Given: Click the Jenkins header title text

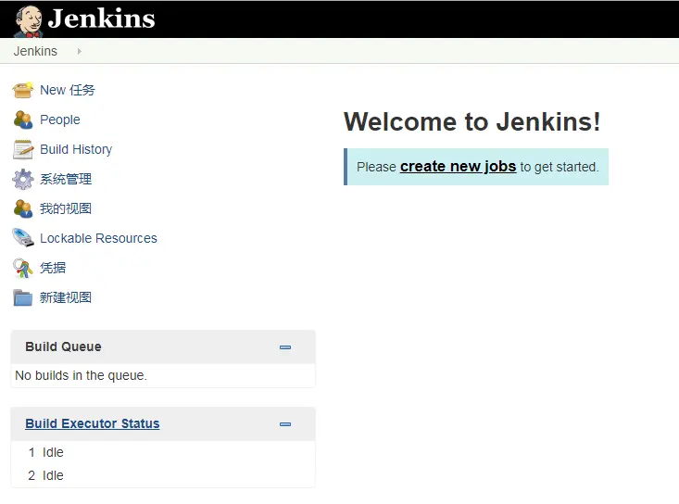Looking at the screenshot, I should click(101, 19).
